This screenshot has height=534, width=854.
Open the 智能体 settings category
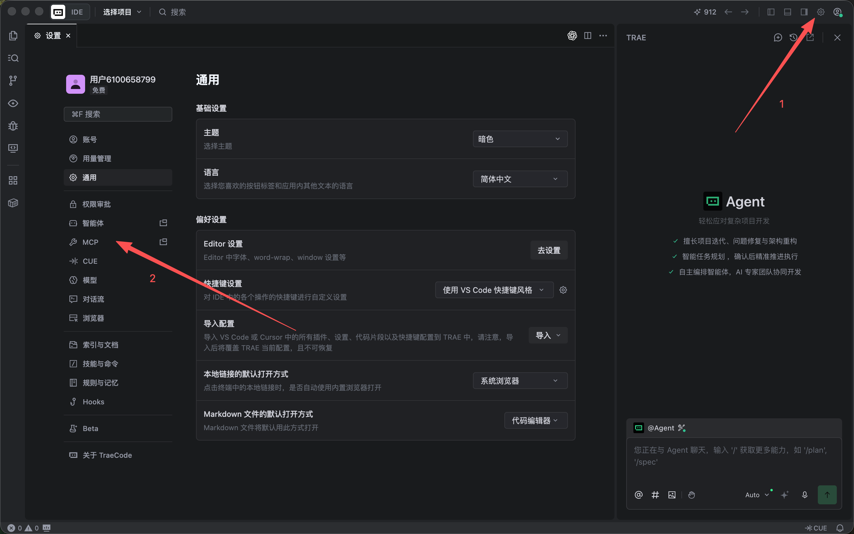coord(118,223)
